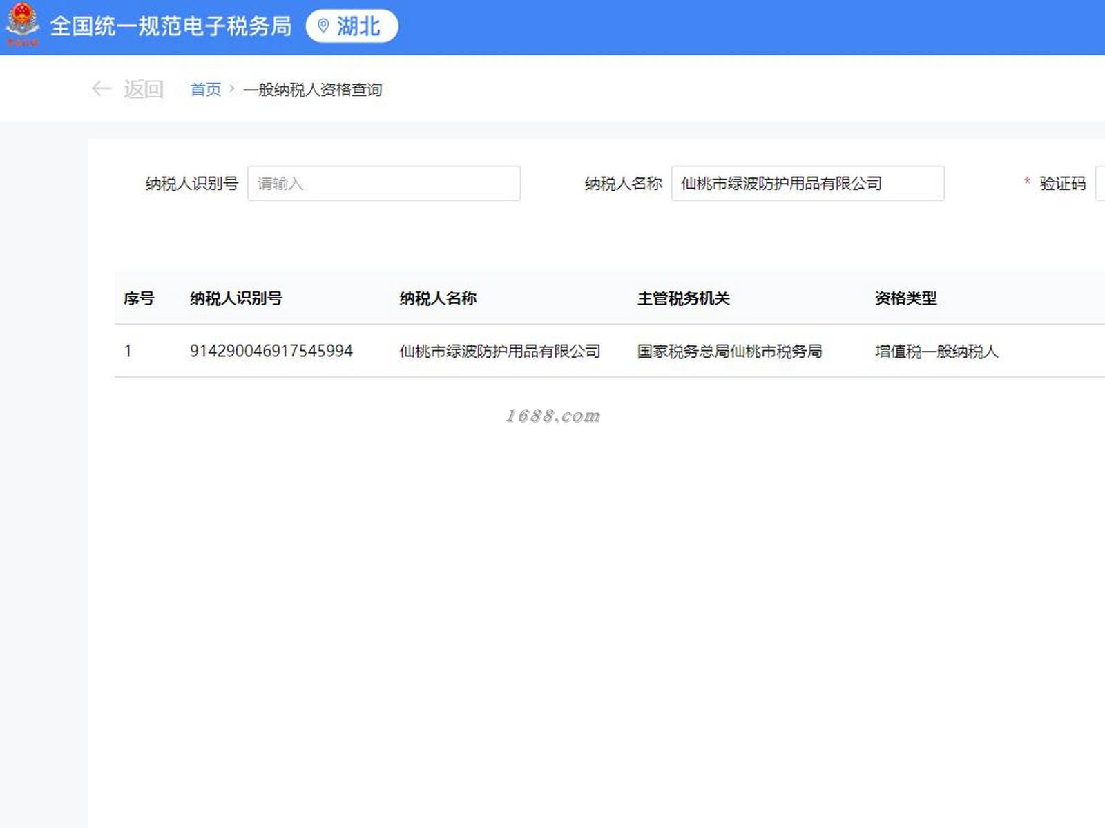Click the back arrow icon

click(x=102, y=88)
